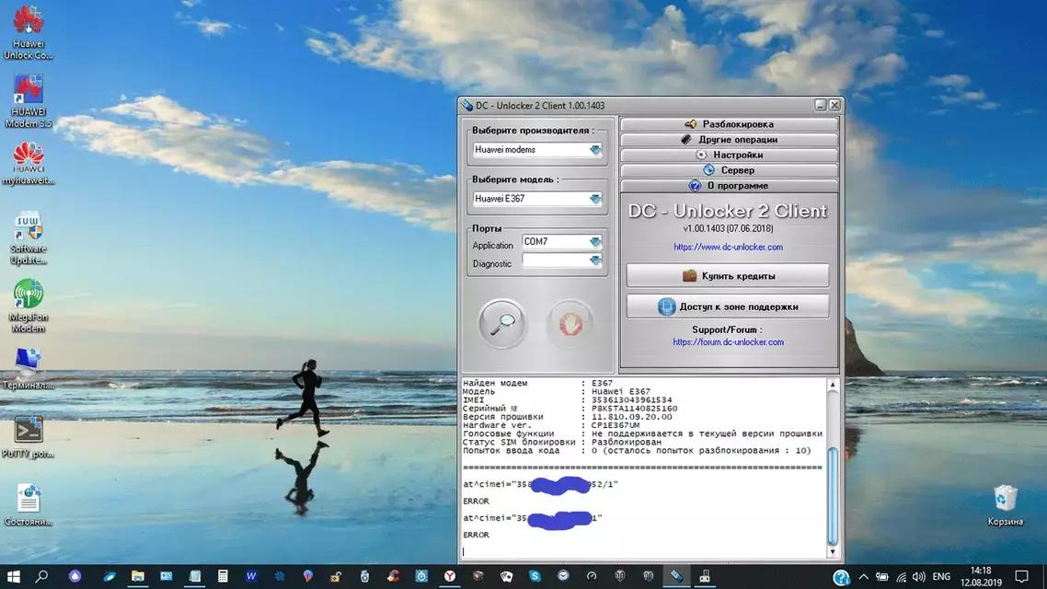The image size is (1047, 589).
Task: Open the Application port COM7 dropdown
Action: coord(594,242)
